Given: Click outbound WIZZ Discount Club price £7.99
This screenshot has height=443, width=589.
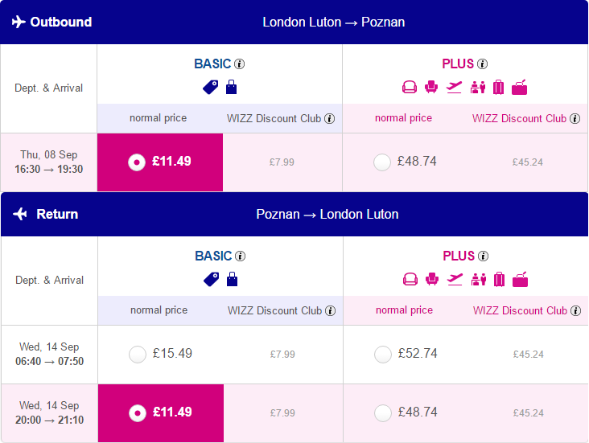Looking at the screenshot, I should tap(282, 162).
